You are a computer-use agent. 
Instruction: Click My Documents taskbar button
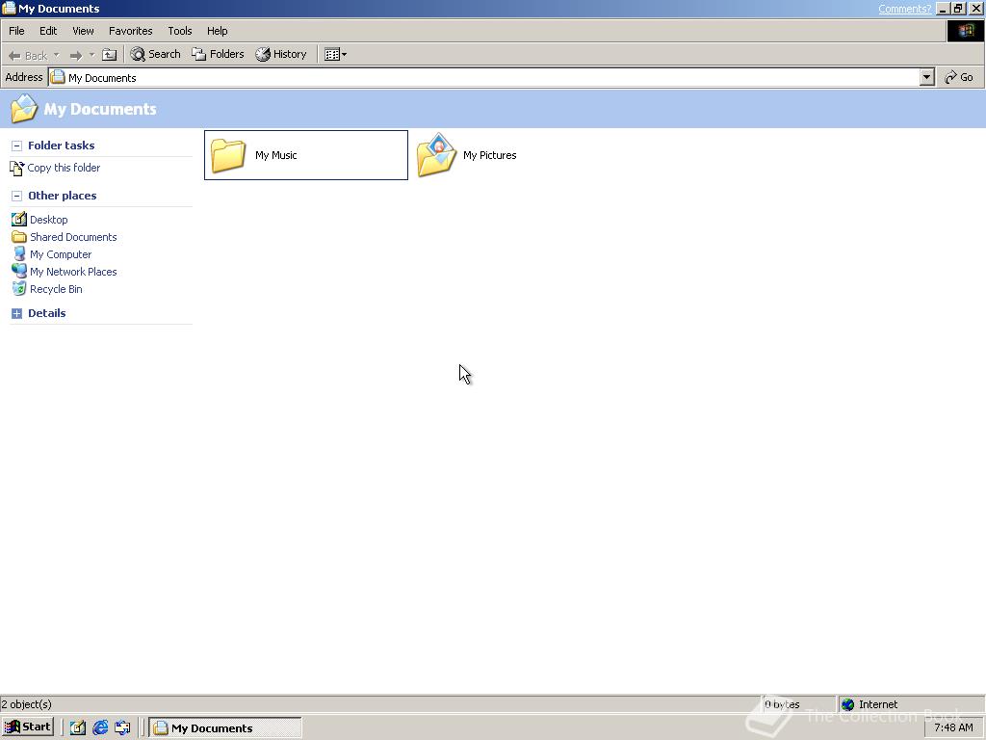(x=225, y=728)
